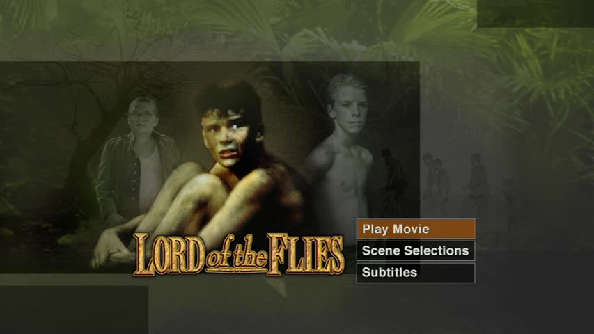The width and height of the screenshot is (594, 334).
Task: Open the Subtitles menu
Action: pyautogui.click(x=416, y=273)
